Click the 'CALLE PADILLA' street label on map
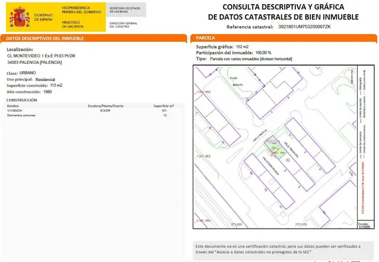379x262 pixels. pos(260,135)
